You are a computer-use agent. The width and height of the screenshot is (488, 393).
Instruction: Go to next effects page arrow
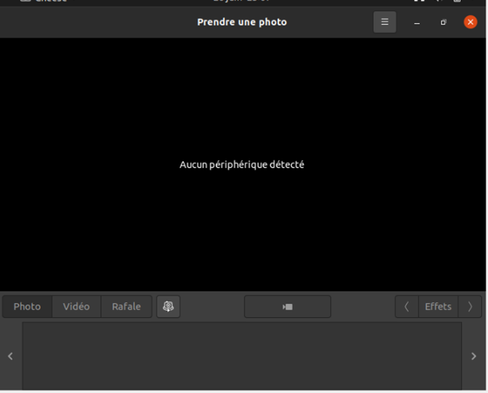click(470, 307)
